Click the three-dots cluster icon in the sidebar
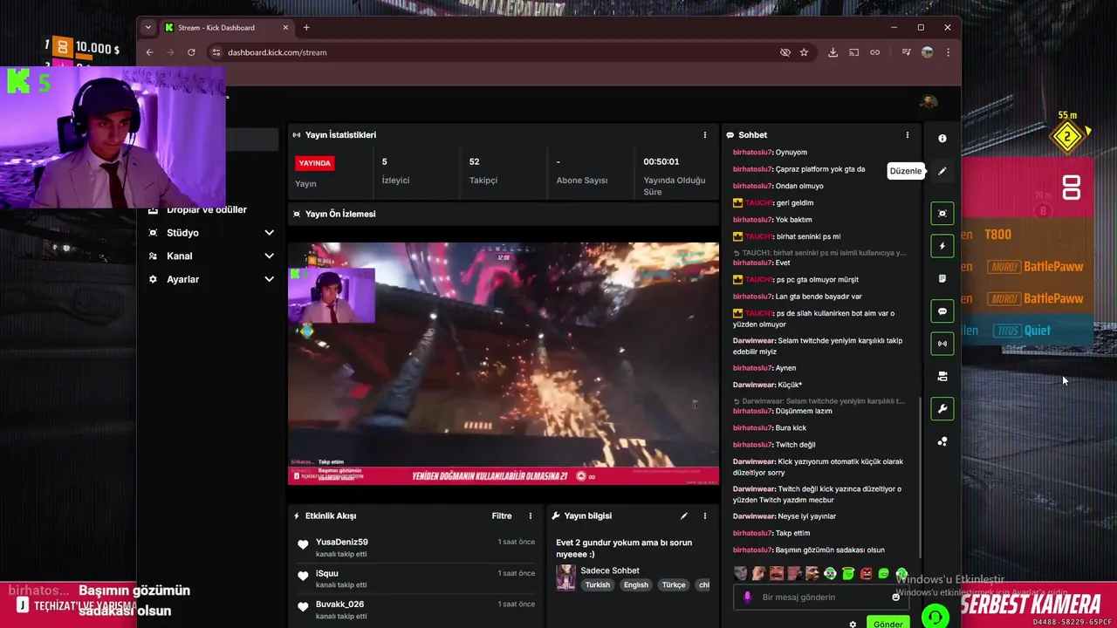Viewport: 1117px width, 628px height. click(x=942, y=441)
